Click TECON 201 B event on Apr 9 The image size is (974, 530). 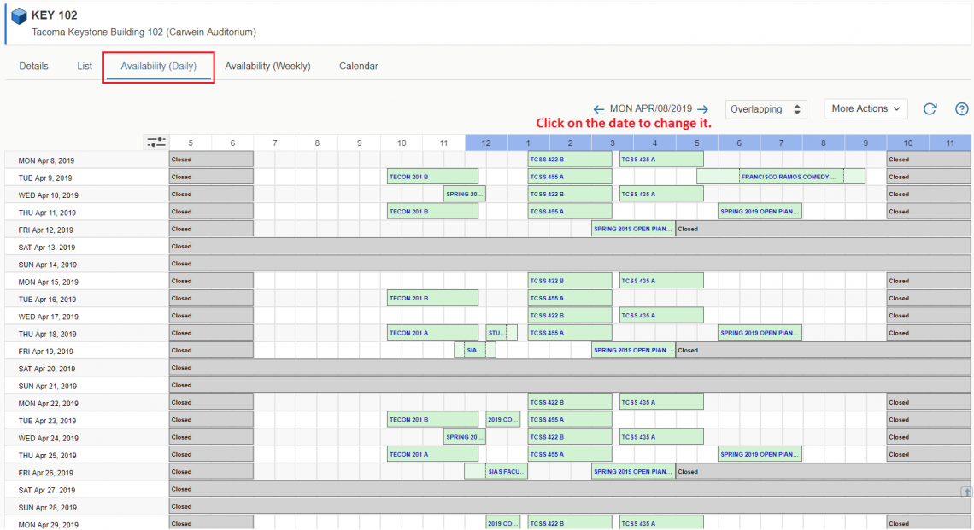point(432,177)
